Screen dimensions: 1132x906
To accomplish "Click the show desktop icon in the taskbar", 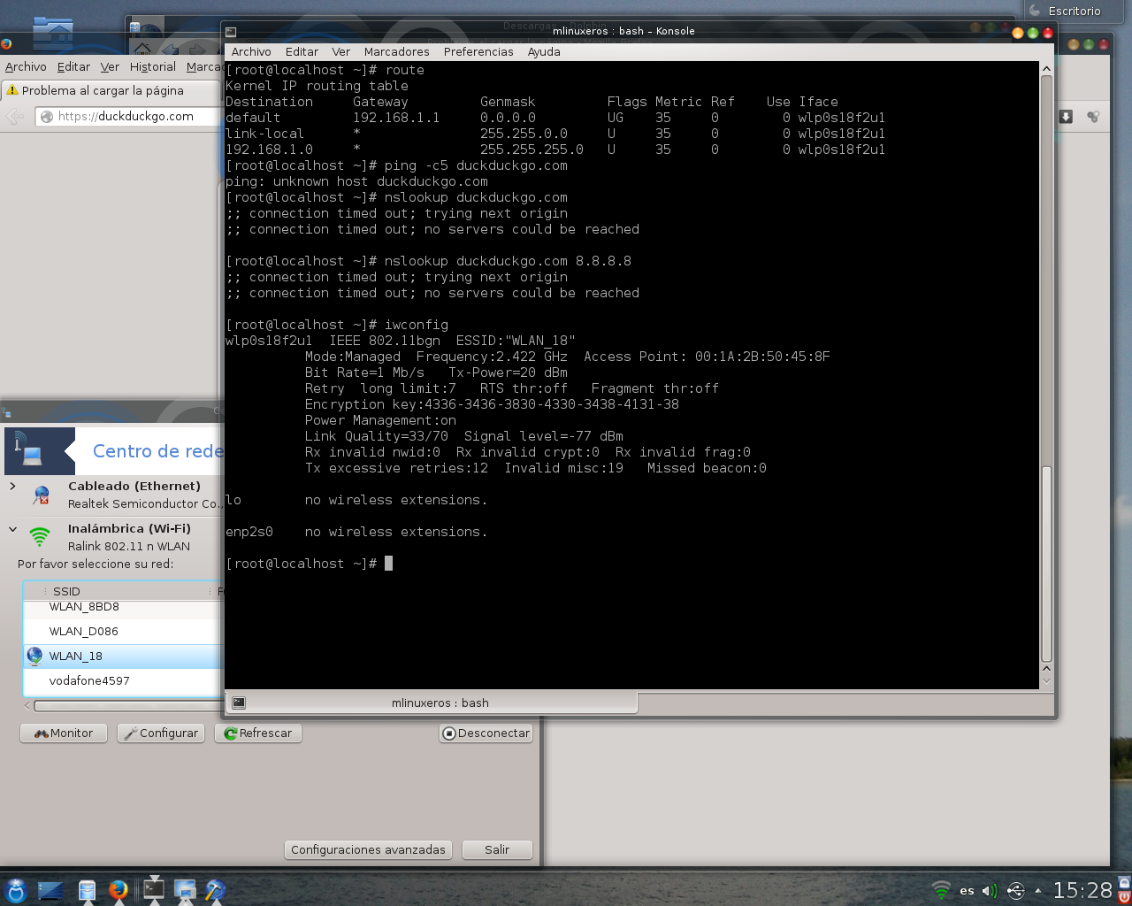I will 50,890.
